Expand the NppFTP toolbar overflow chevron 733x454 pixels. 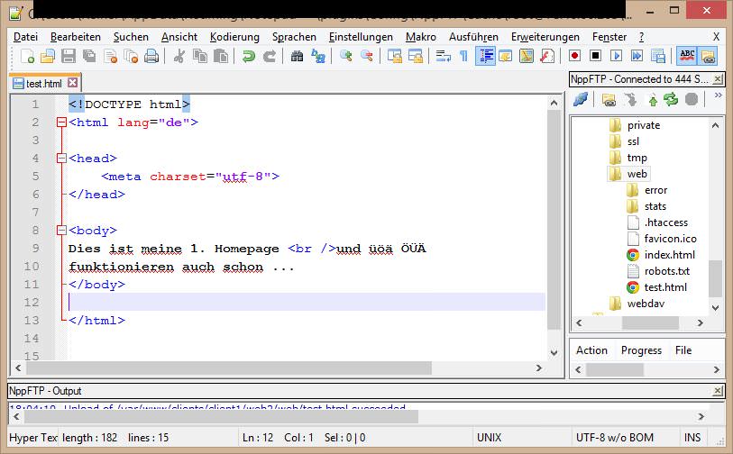(x=718, y=95)
